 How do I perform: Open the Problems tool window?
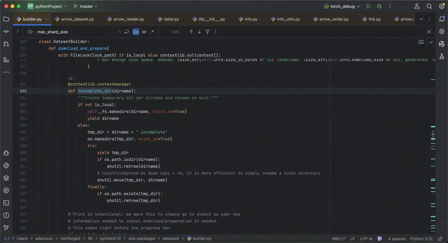coord(6,215)
